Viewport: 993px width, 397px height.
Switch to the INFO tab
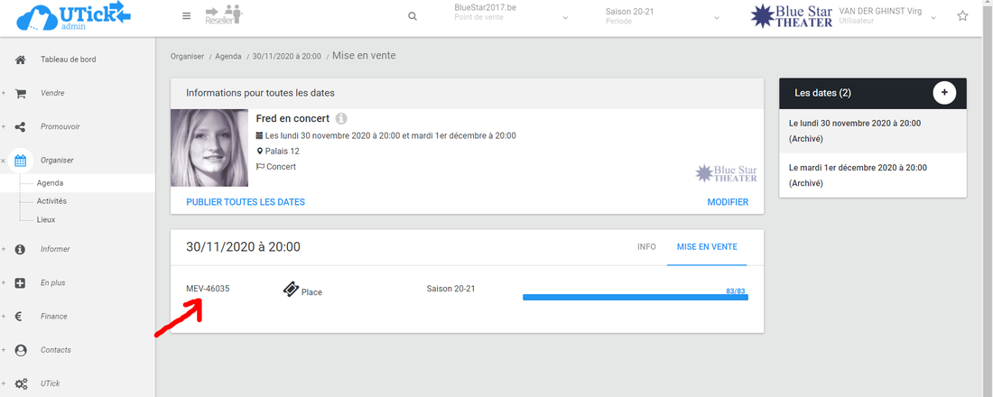coord(646,246)
